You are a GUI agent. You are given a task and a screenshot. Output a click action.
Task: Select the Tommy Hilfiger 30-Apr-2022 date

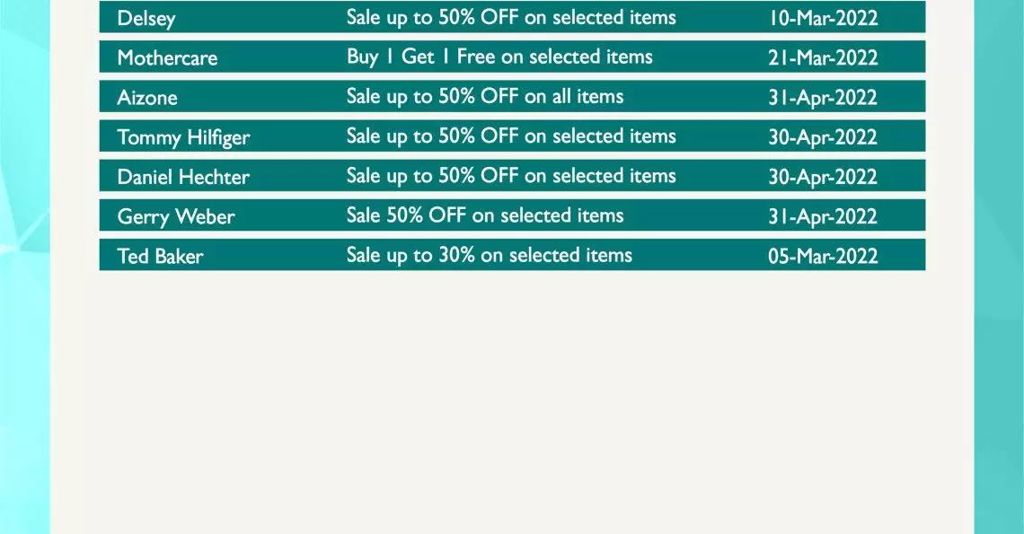pyautogui.click(x=823, y=137)
